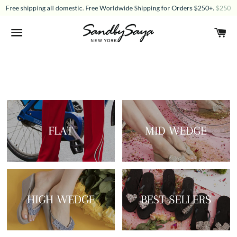Open the shopping cart
The width and height of the screenshot is (237, 237).
pyautogui.click(x=220, y=33)
